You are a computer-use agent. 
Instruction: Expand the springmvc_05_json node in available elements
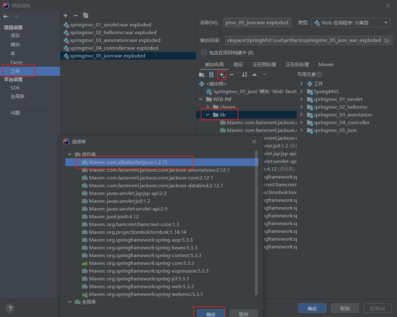point(301,130)
